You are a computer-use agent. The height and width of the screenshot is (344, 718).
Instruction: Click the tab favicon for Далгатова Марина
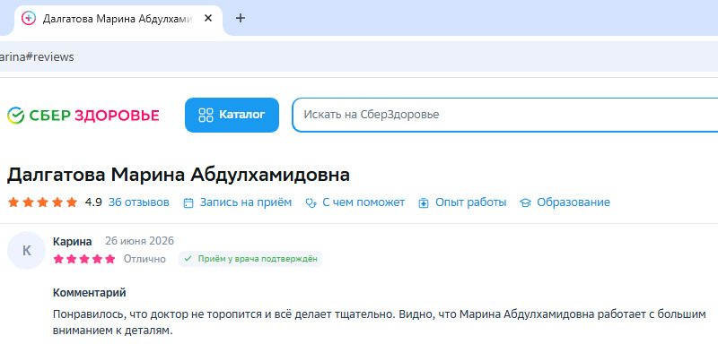click(x=29, y=18)
